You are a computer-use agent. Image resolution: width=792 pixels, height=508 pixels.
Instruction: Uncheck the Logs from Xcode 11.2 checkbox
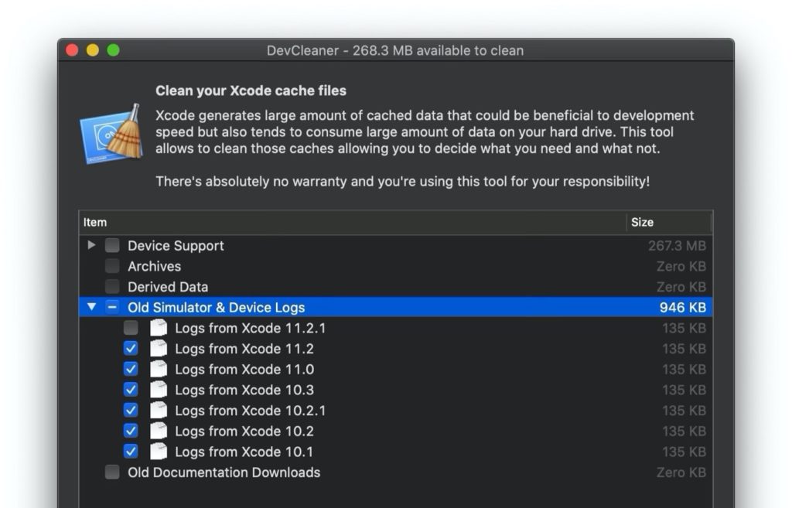click(x=131, y=349)
